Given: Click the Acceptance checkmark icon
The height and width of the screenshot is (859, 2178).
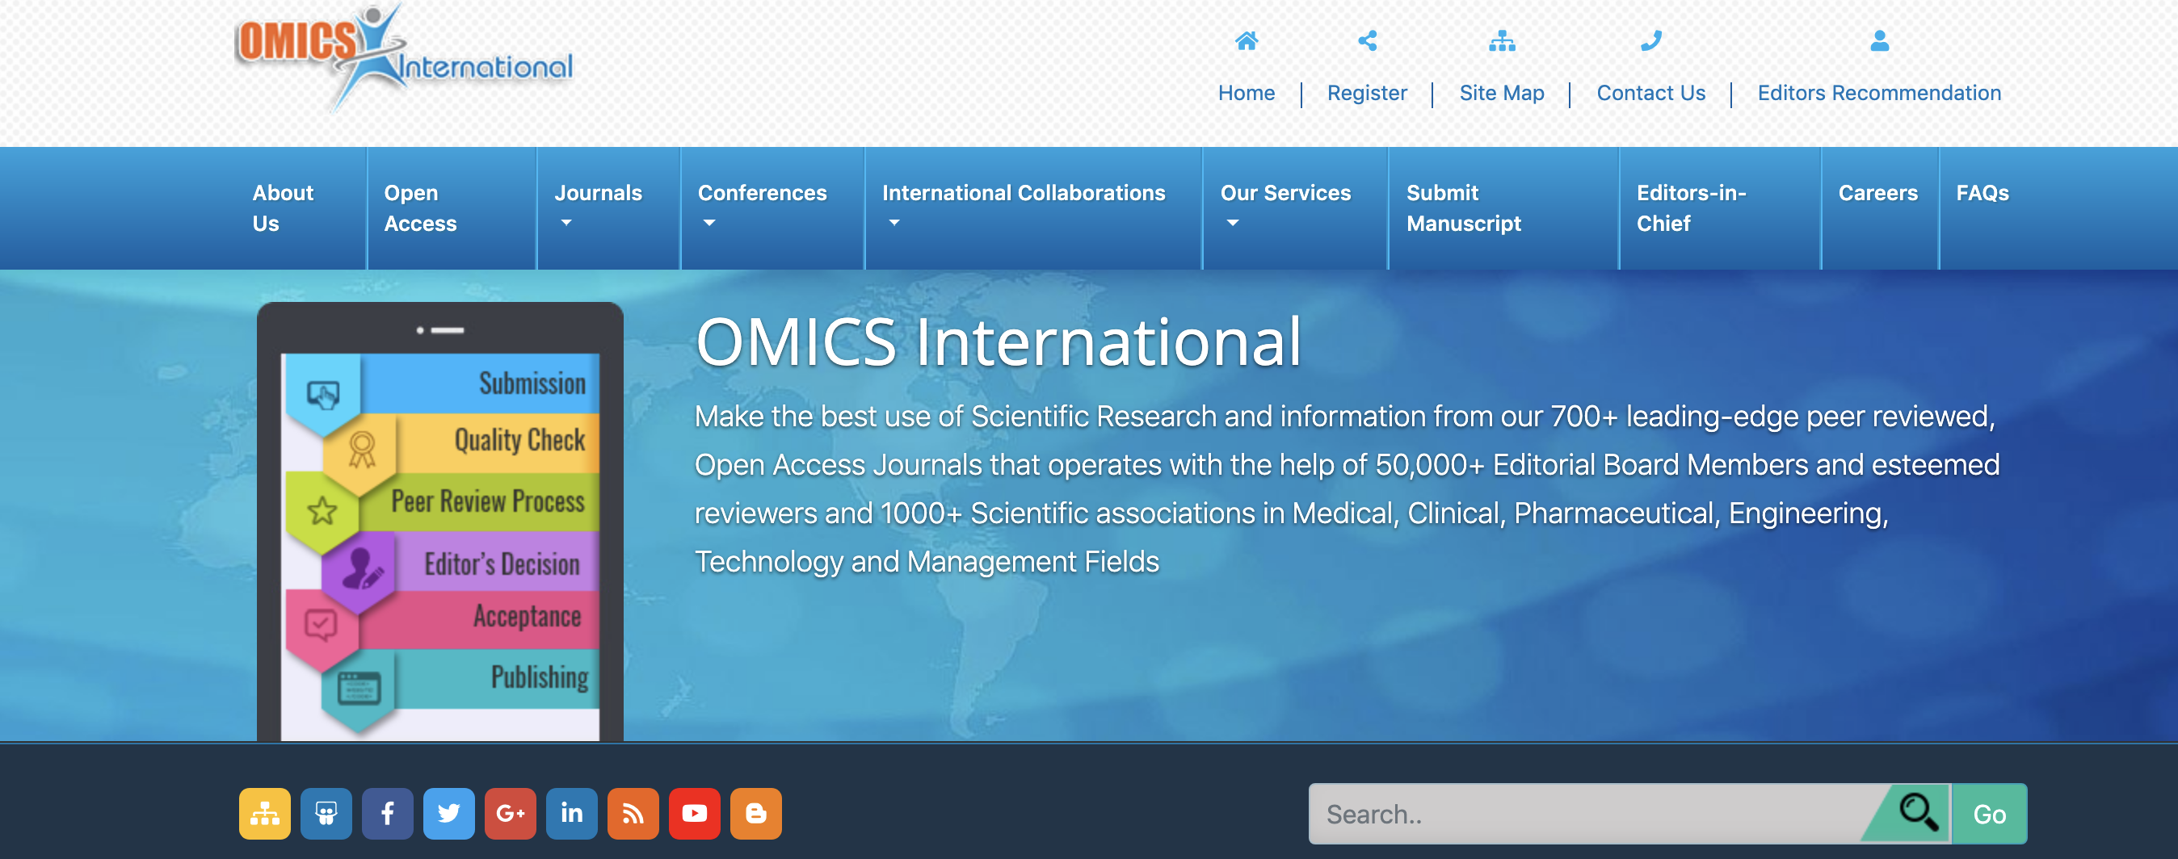Looking at the screenshot, I should 321,626.
